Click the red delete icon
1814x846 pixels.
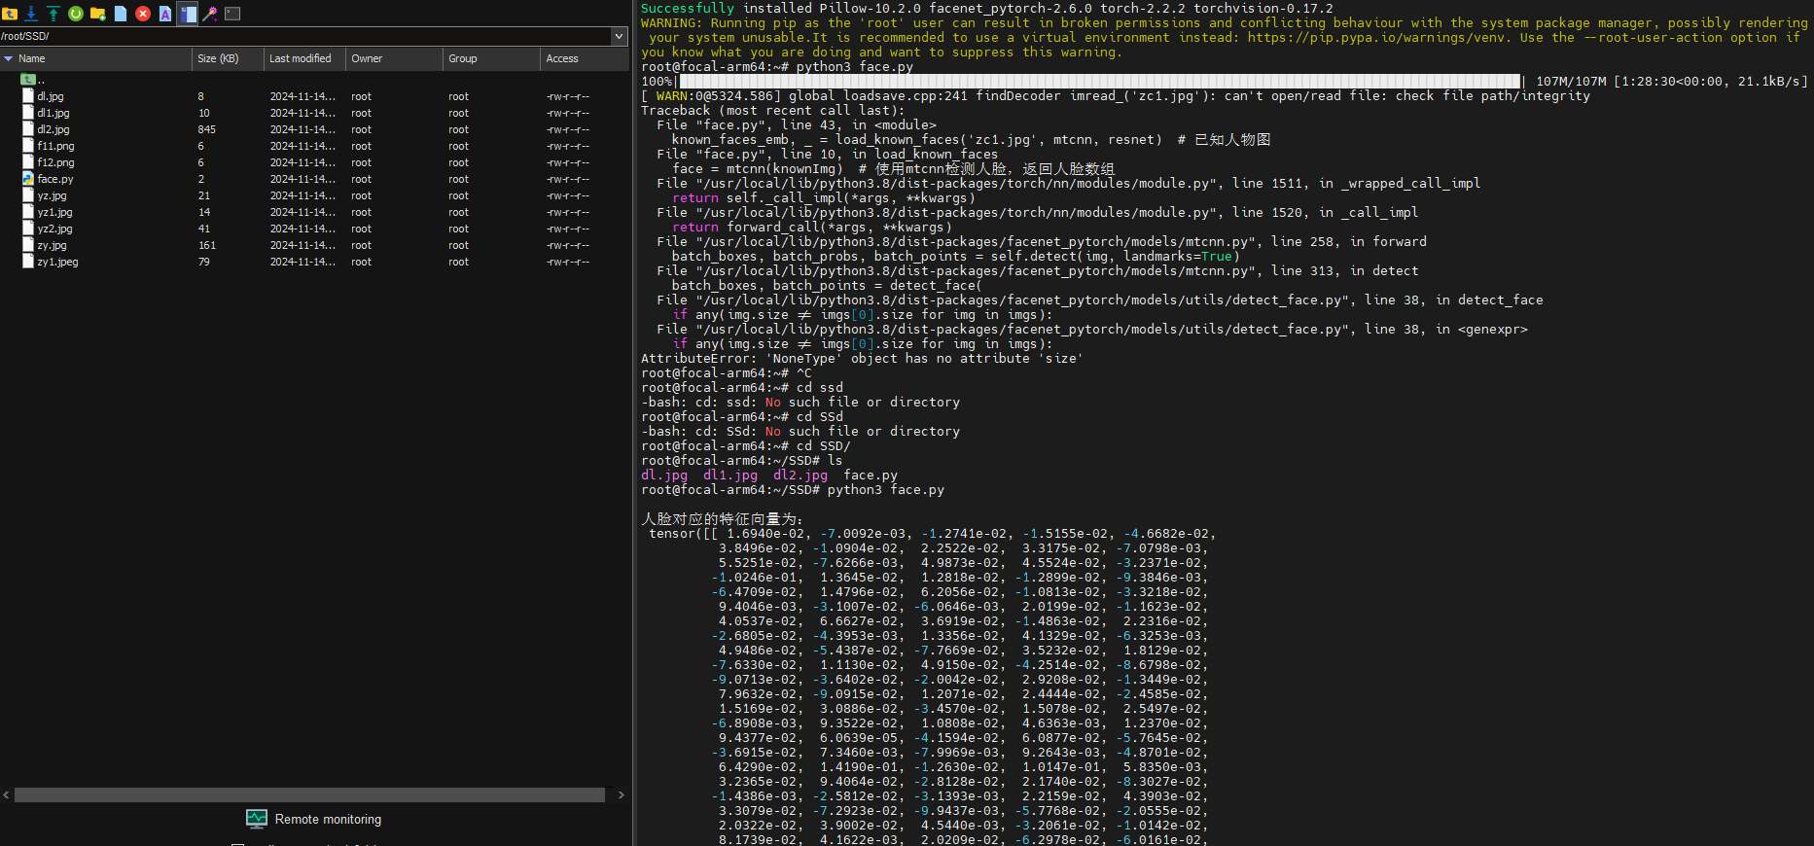tap(143, 14)
